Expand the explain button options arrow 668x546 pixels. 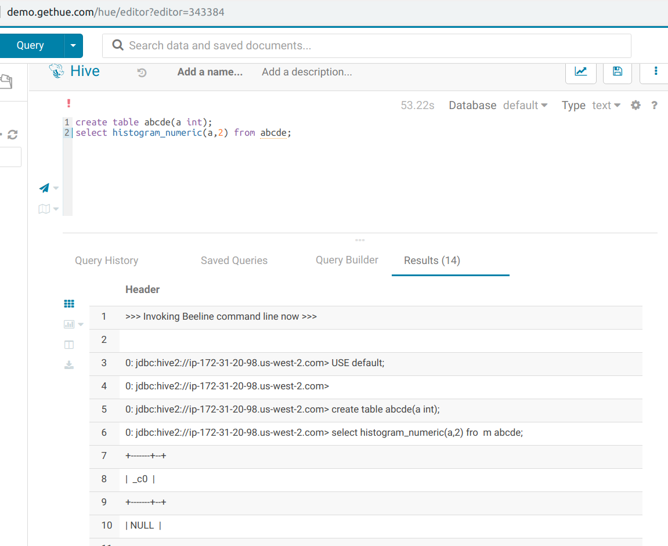coord(56,209)
